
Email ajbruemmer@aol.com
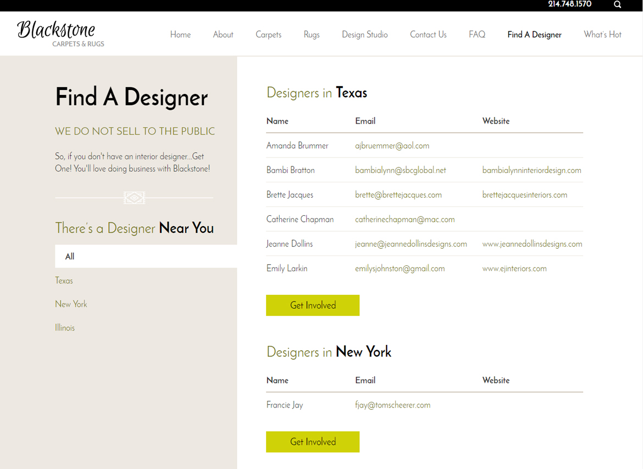tap(392, 146)
